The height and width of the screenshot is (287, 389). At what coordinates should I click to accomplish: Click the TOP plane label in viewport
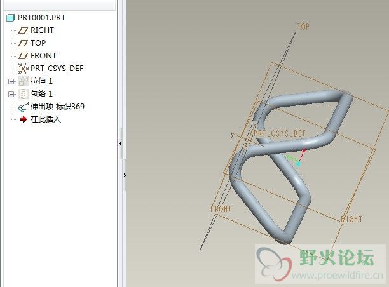pos(303,27)
